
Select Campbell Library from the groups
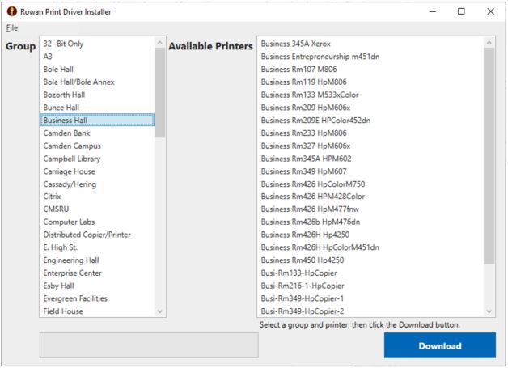point(72,159)
